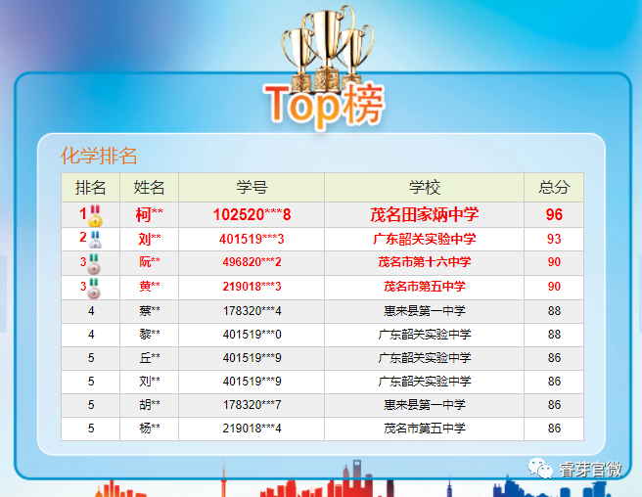
Task: Click 茂名市第五中学 in 杨** row
Action: (x=425, y=429)
